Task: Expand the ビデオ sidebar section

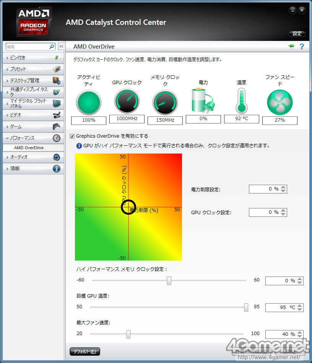Action: click(33, 115)
